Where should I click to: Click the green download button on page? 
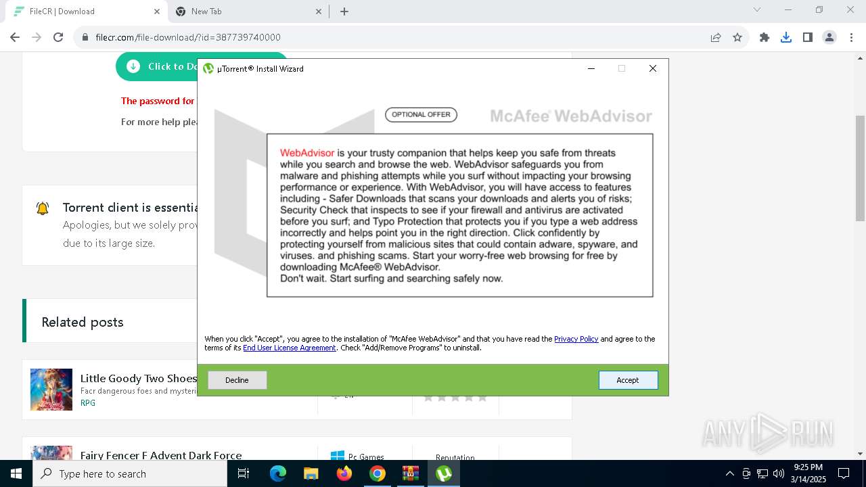point(157,66)
